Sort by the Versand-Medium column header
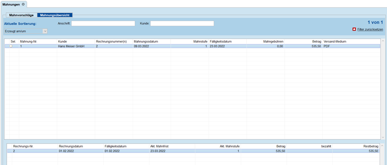Screen dimensions: 387x165 coord(351,41)
